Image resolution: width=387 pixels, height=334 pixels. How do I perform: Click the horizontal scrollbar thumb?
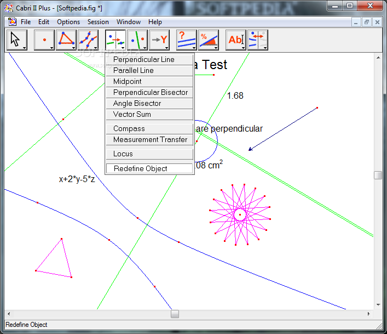click(x=175, y=314)
